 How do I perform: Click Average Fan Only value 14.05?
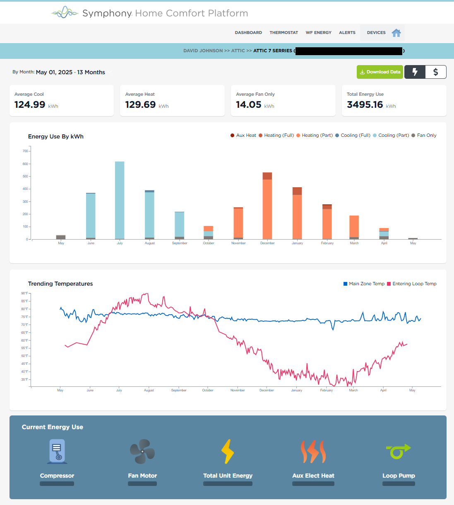click(249, 104)
